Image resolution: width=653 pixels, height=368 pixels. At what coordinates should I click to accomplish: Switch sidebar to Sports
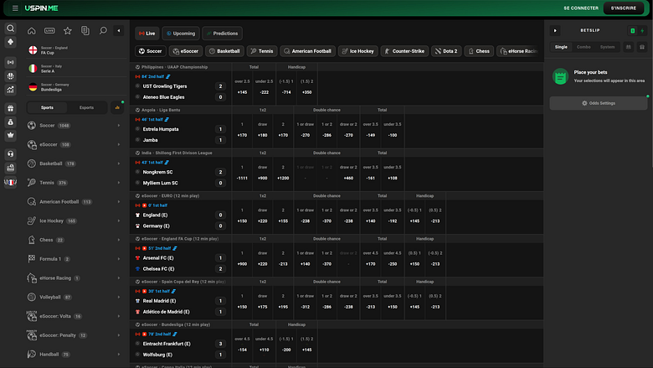(x=47, y=107)
